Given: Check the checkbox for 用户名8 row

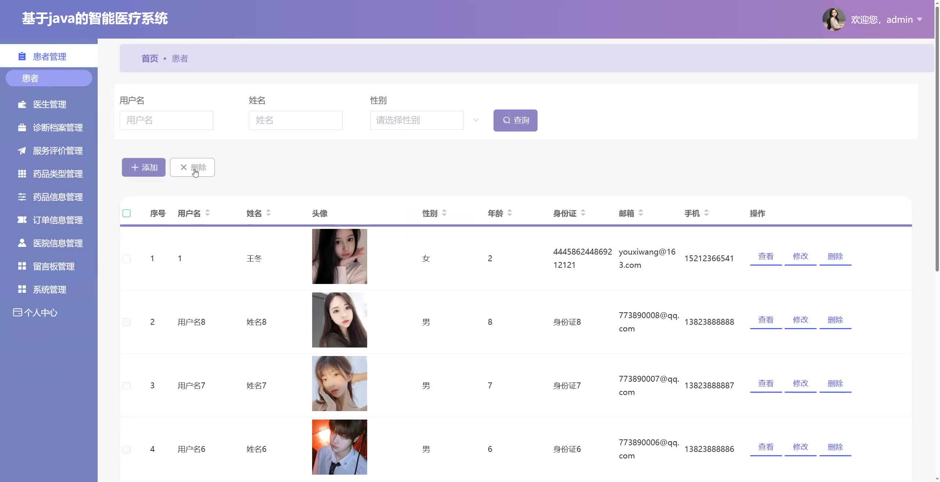Looking at the screenshot, I should point(127,322).
